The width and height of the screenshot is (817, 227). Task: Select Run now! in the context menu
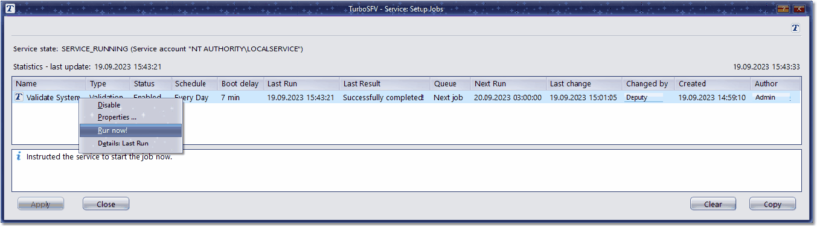pyautogui.click(x=131, y=130)
